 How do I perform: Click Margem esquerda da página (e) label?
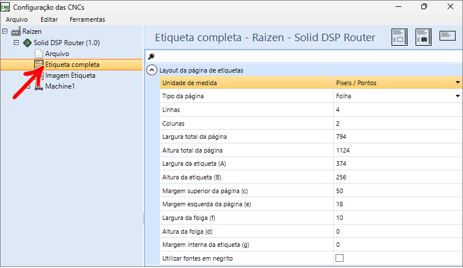click(x=207, y=204)
